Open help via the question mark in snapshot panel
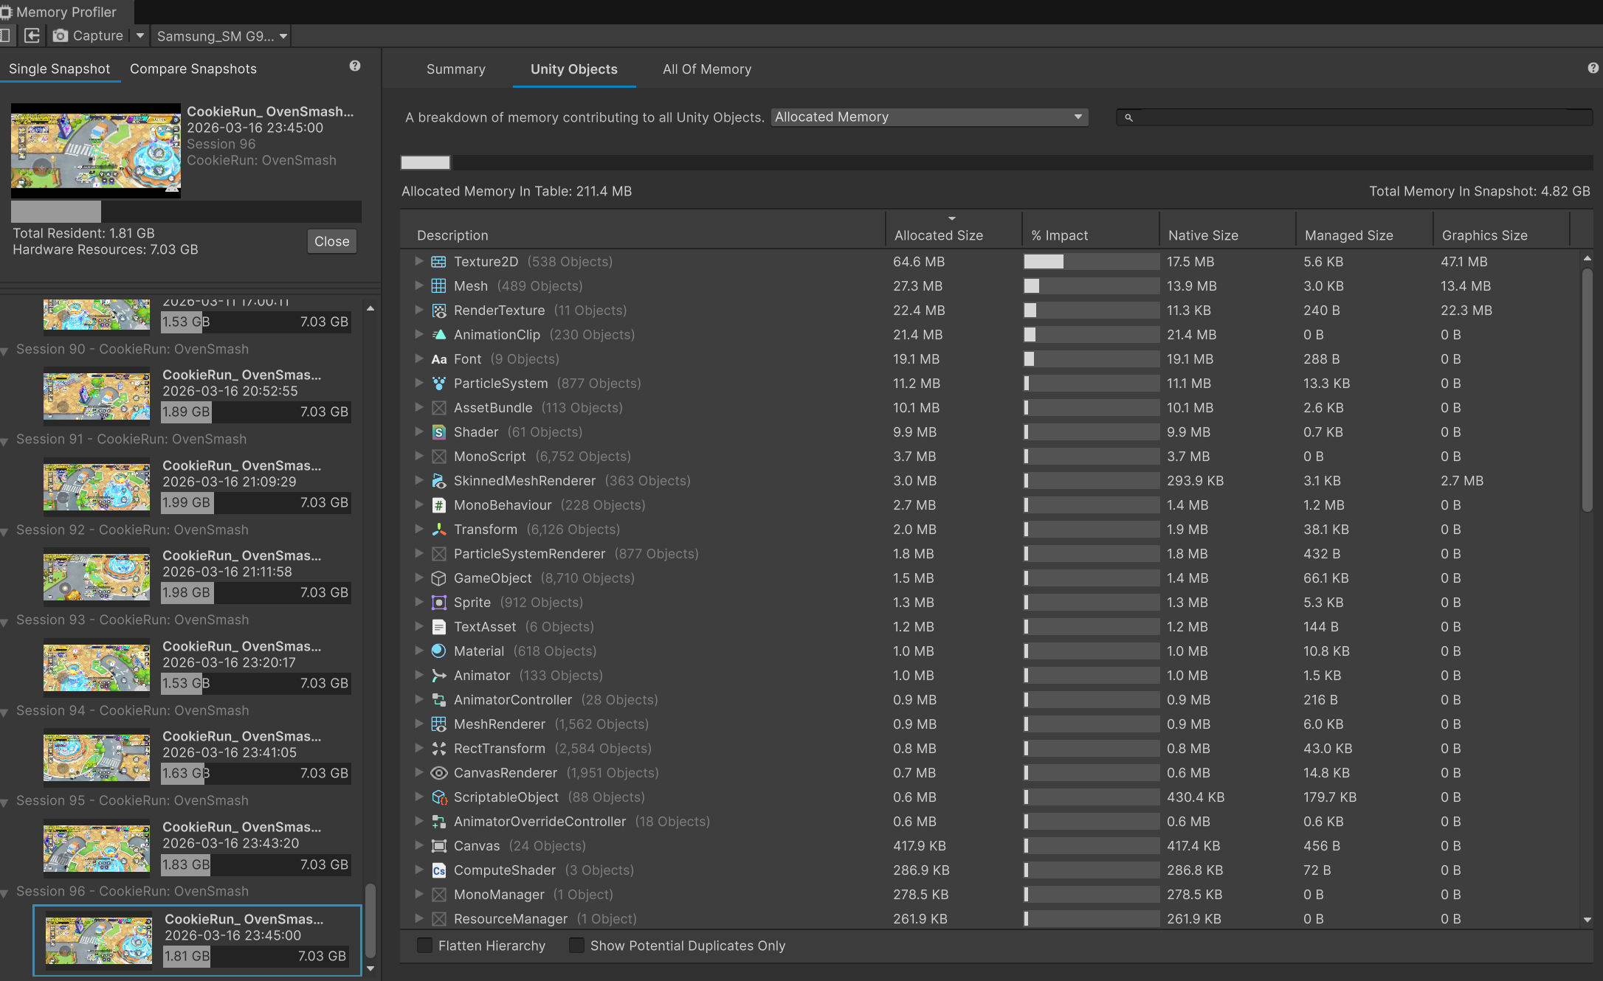This screenshot has height=981, width=1603. [355, 66]
